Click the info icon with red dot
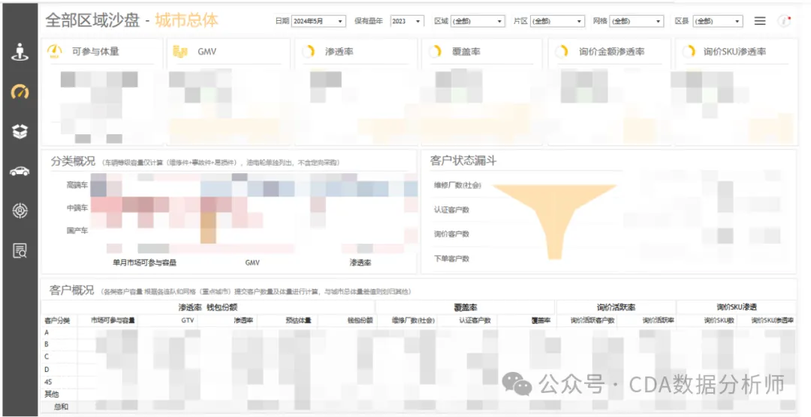This screenshot has height=417, width=811. (x=785, y=21)
